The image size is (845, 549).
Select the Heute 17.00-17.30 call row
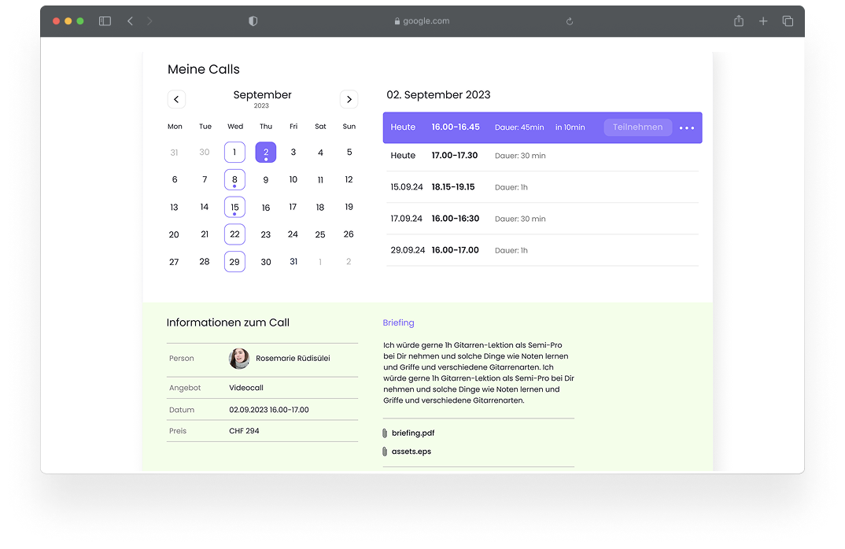point(541,156)
